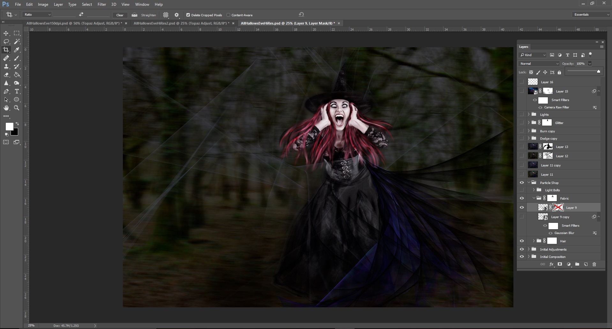The height and width of the screenshot is (329, 612).
Task: Select the Brush tool
Action: (17, 58)
